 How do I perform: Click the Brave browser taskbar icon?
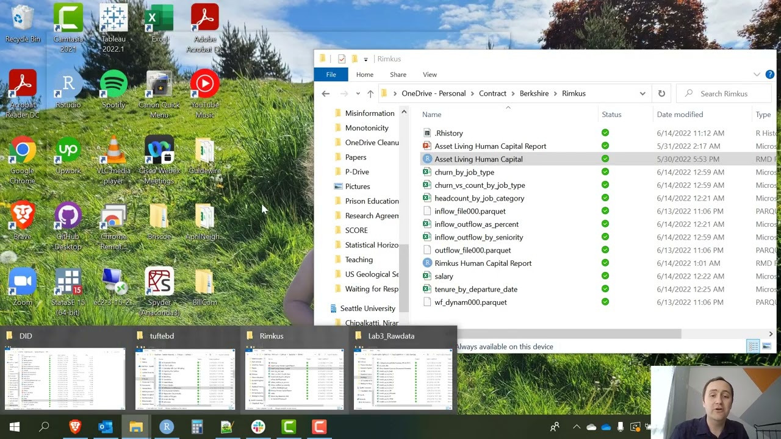pyautogui.click(x=75, y=427)
